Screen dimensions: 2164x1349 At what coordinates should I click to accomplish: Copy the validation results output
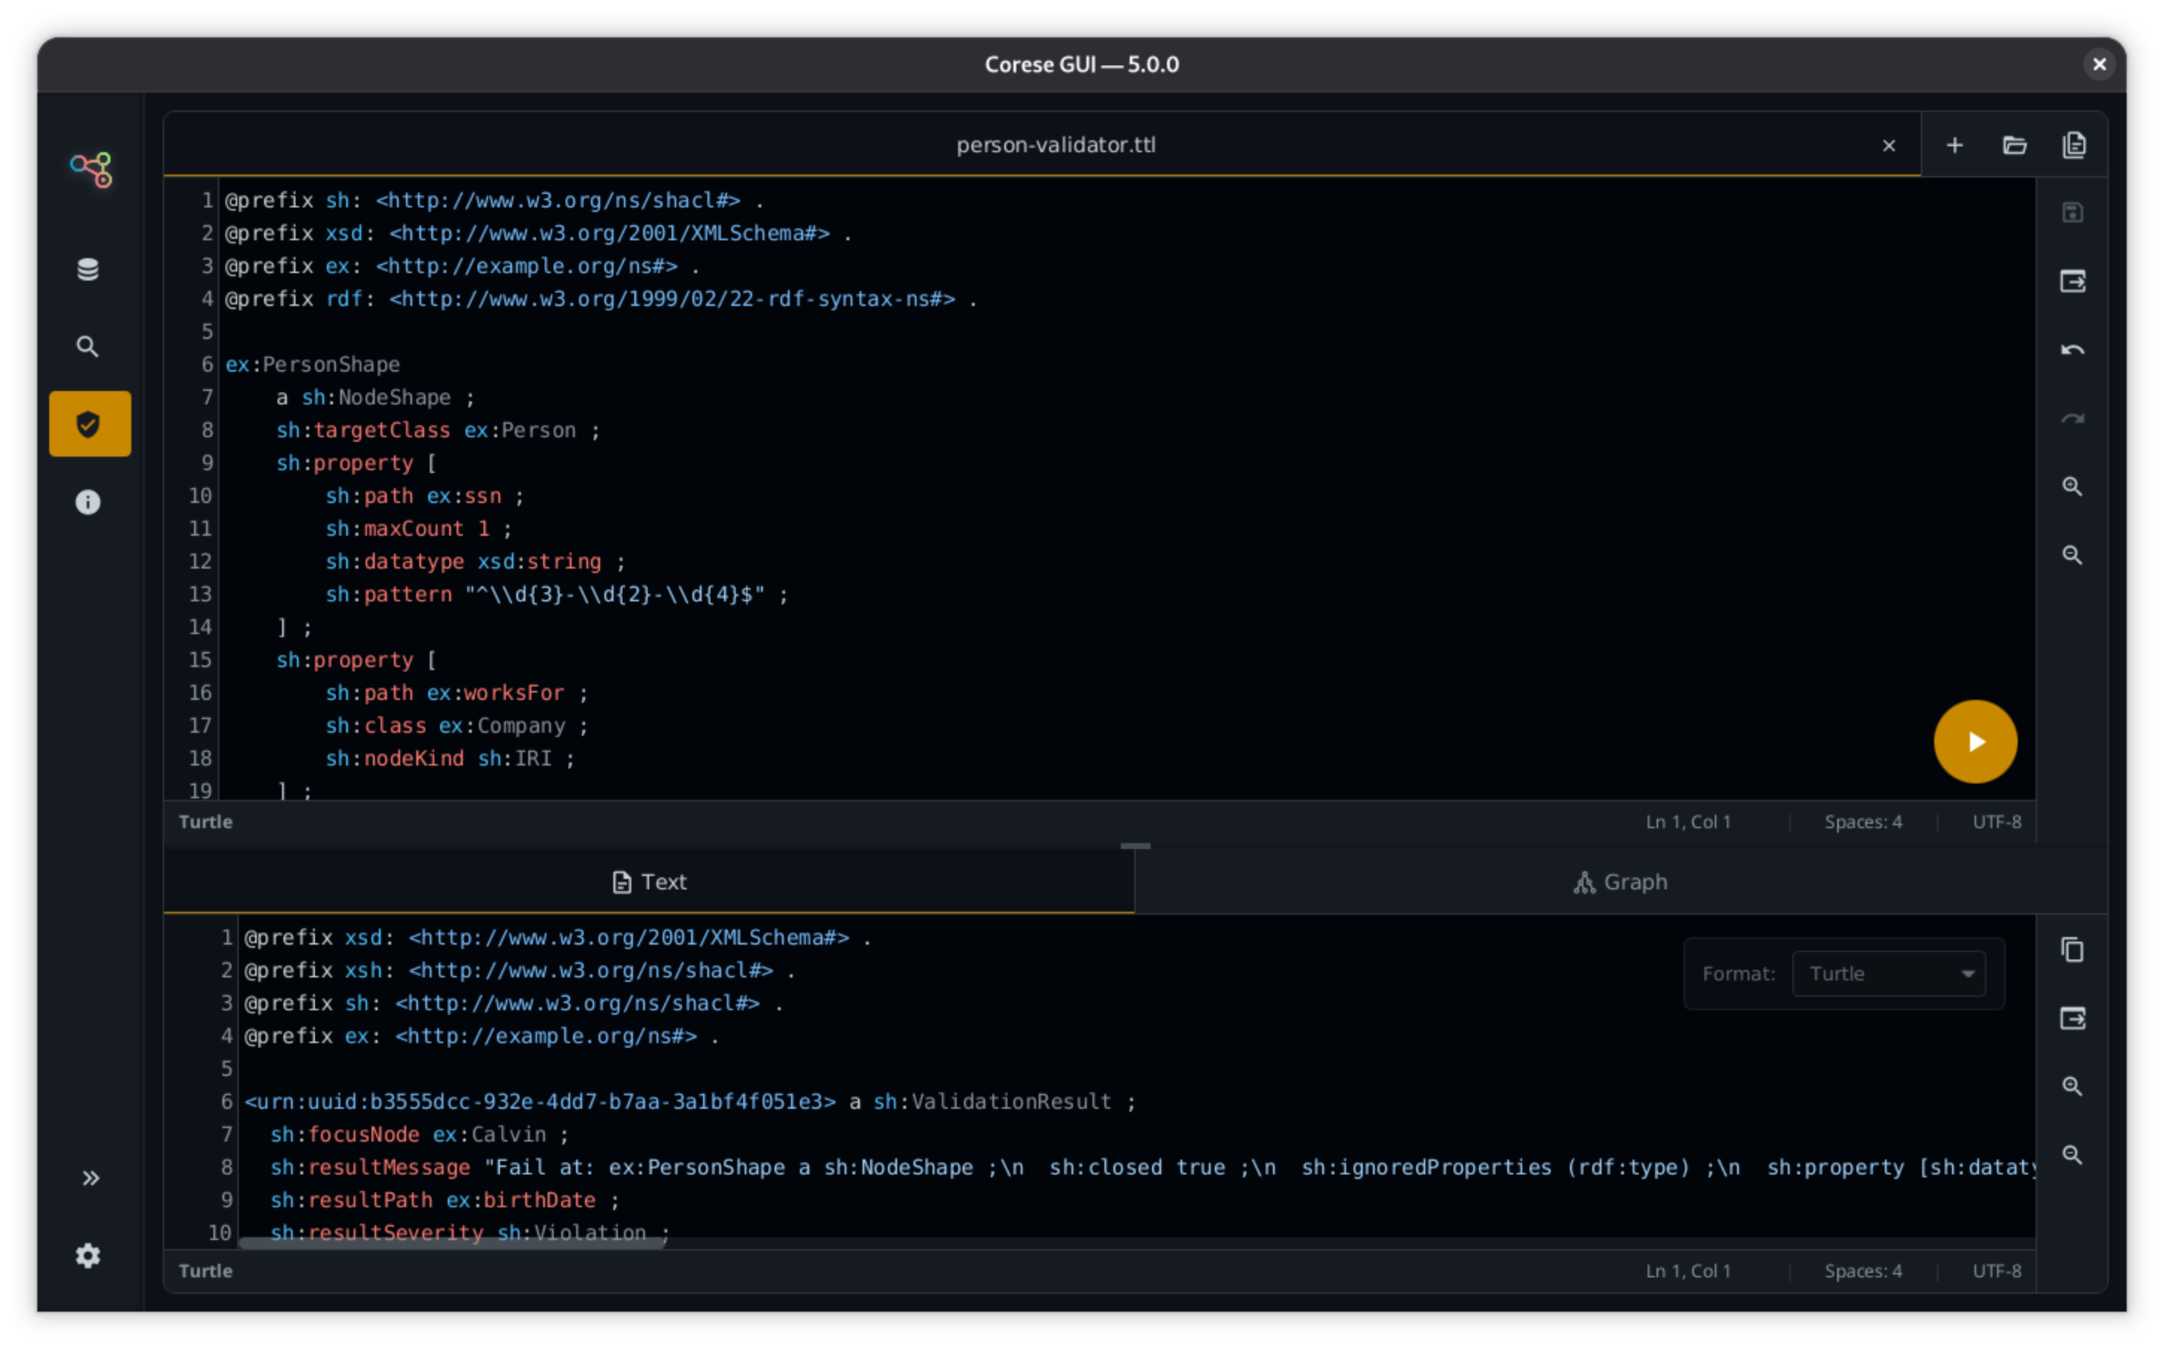tap(2073, 949)
